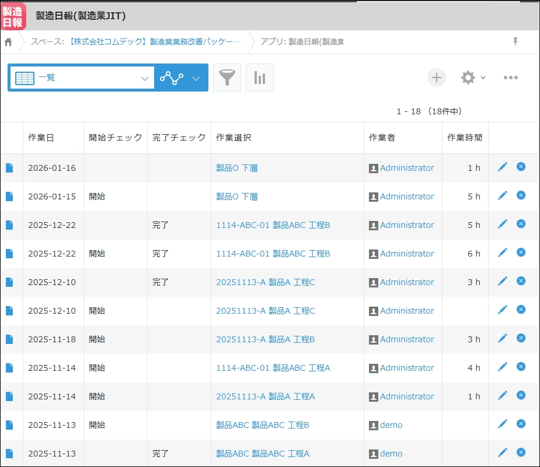Click the pin icon in breadcrumb bar
This screenshot has height=467, width=540.
pyautogui.click(x=515, y=41)
